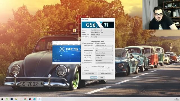
Task: Click the Shader Configuration button
Action: (x=106, y=74)
